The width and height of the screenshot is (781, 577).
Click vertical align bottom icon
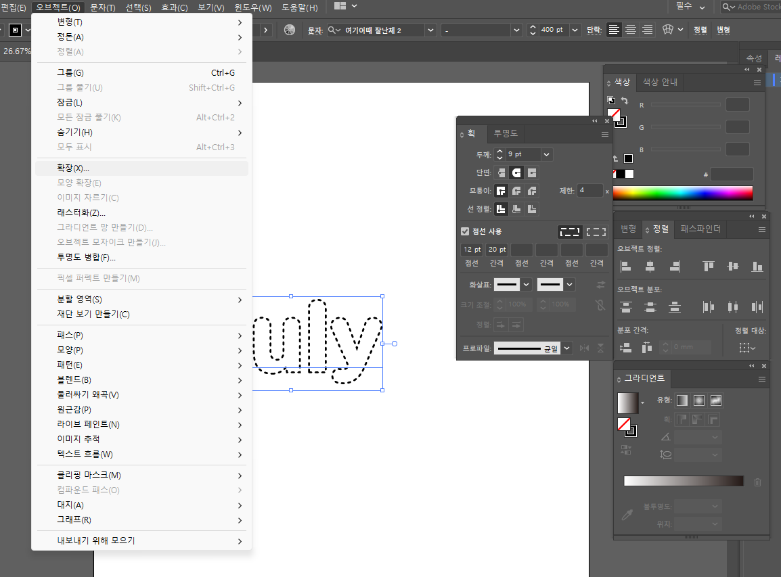pyautogui.click(x=757, y=267)
